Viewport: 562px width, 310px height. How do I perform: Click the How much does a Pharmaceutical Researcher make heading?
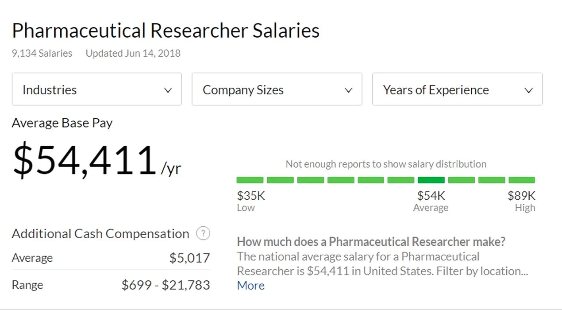click(x=371, y=242)
